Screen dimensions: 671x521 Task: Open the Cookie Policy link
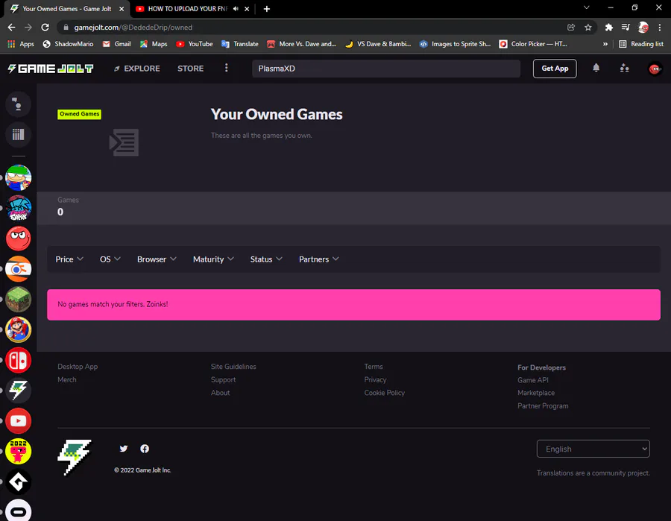[x=384, y=393]
